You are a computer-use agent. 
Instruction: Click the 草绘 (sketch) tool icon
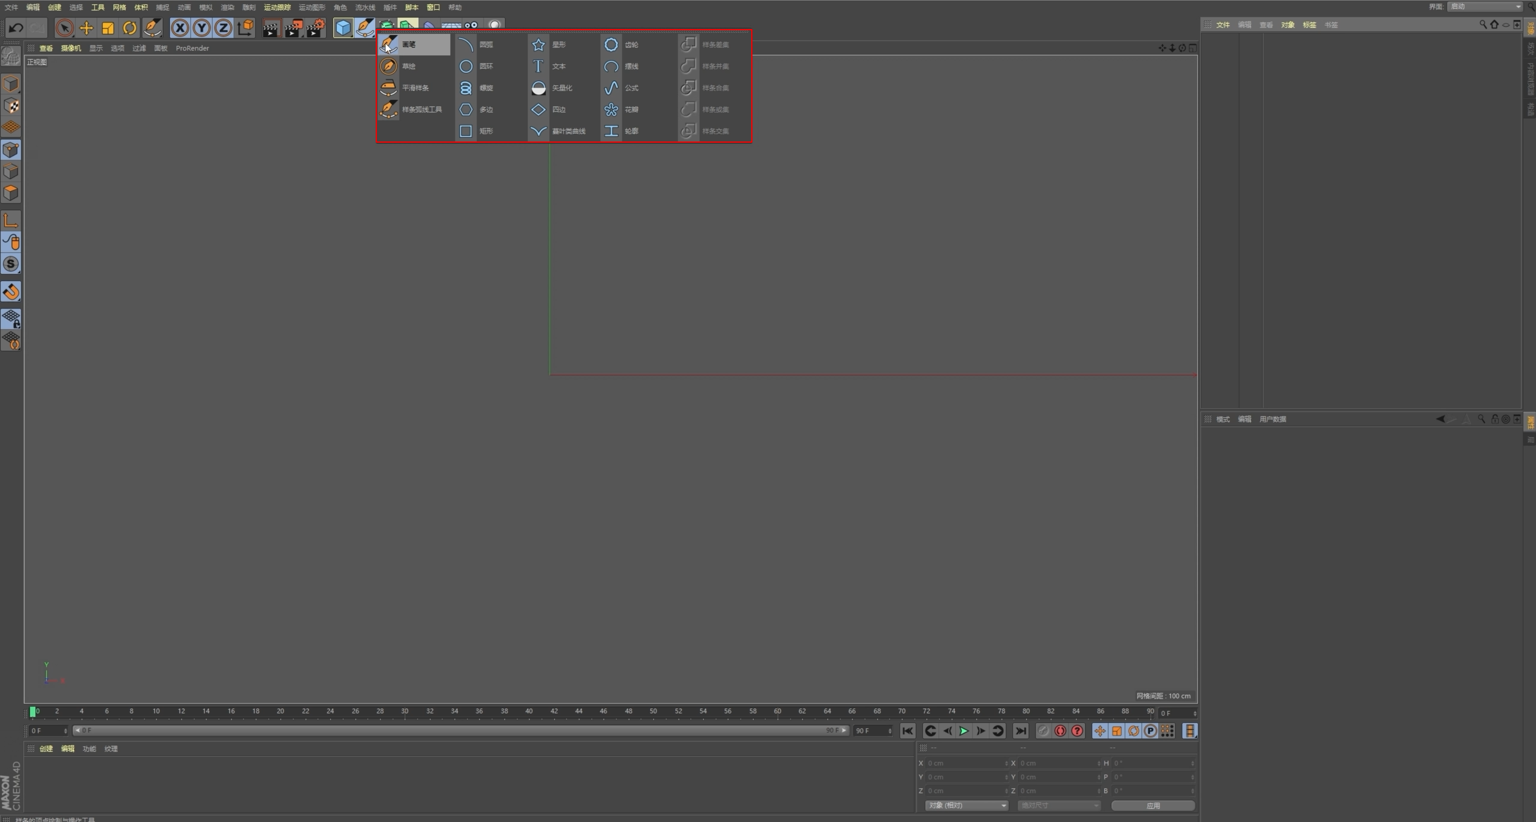(x=388, y=66)
